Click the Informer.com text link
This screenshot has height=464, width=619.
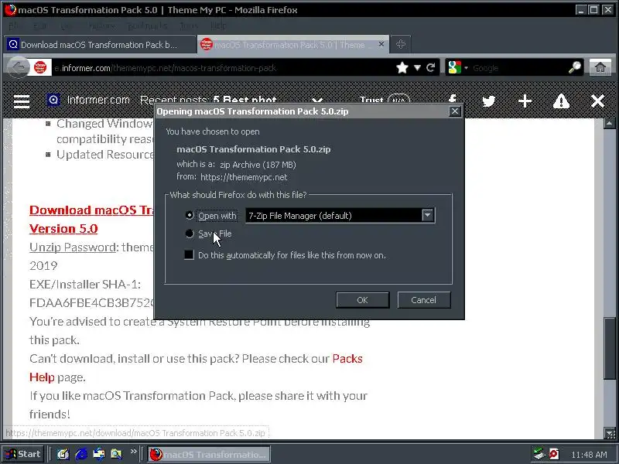[x=98, y=100]
